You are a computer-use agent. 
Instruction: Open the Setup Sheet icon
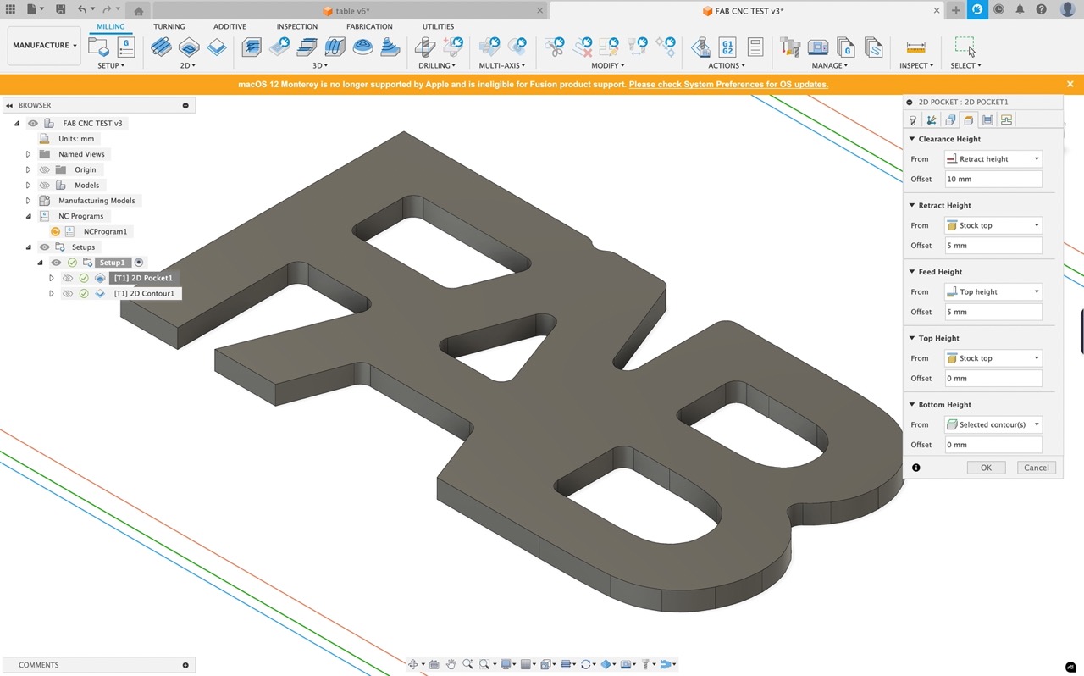click(x=755, y=47)
